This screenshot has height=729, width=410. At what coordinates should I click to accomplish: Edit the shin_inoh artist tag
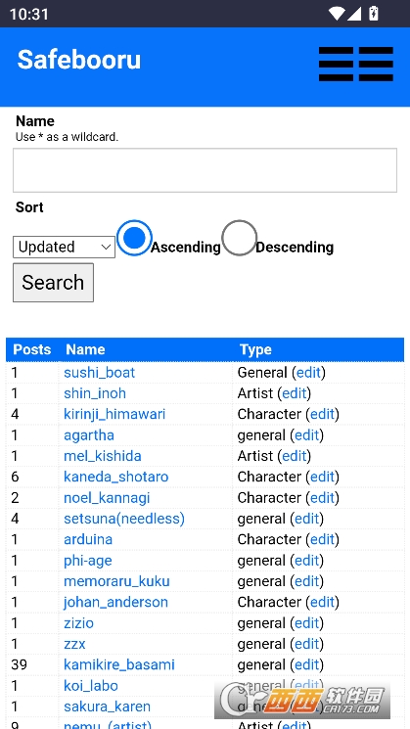pyautogui.click(x=295, y=393)
